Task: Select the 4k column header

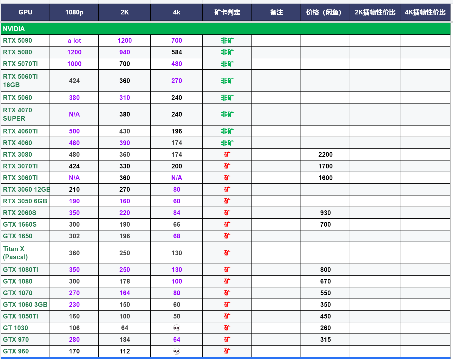Action: point(176,12)
